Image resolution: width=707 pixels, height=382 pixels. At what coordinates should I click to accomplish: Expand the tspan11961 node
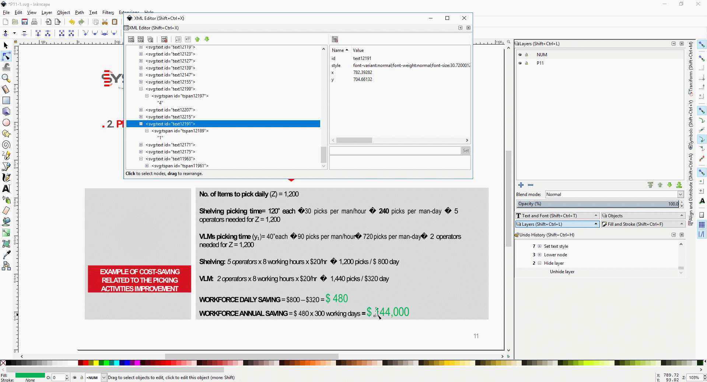(147, 166)
